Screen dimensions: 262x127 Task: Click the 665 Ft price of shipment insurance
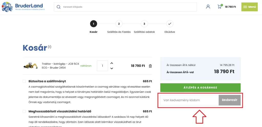click(147, 81)
